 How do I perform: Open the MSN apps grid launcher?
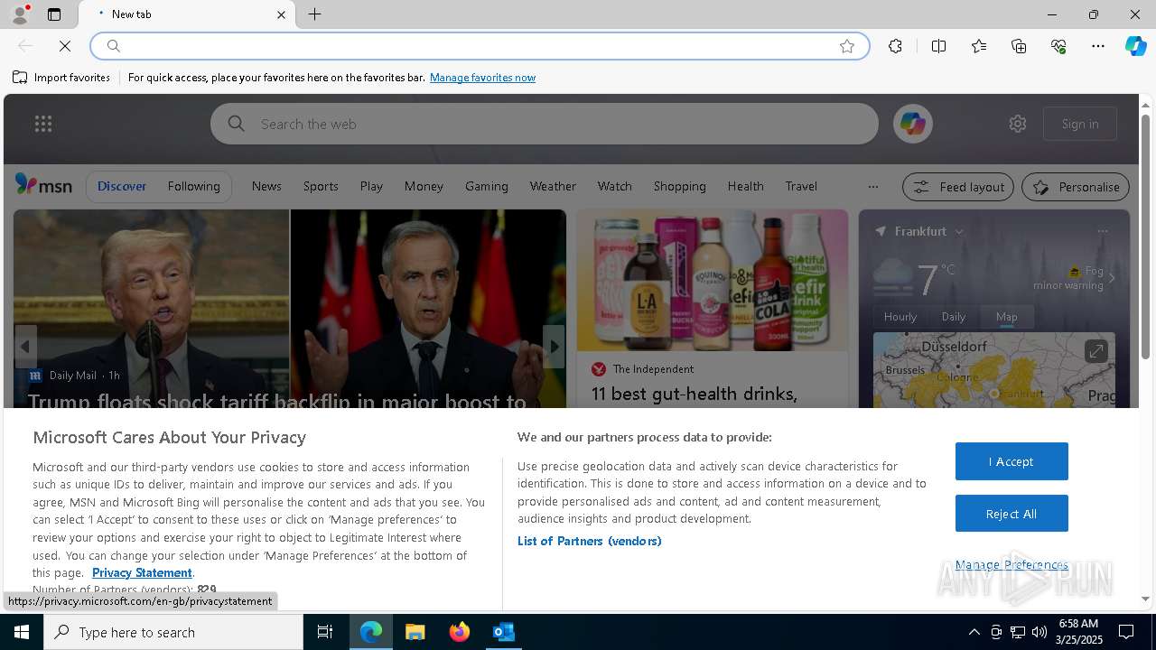point(43,124)
